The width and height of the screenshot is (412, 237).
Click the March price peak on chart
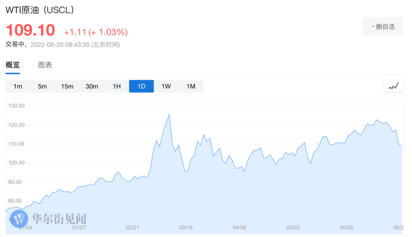169,115
